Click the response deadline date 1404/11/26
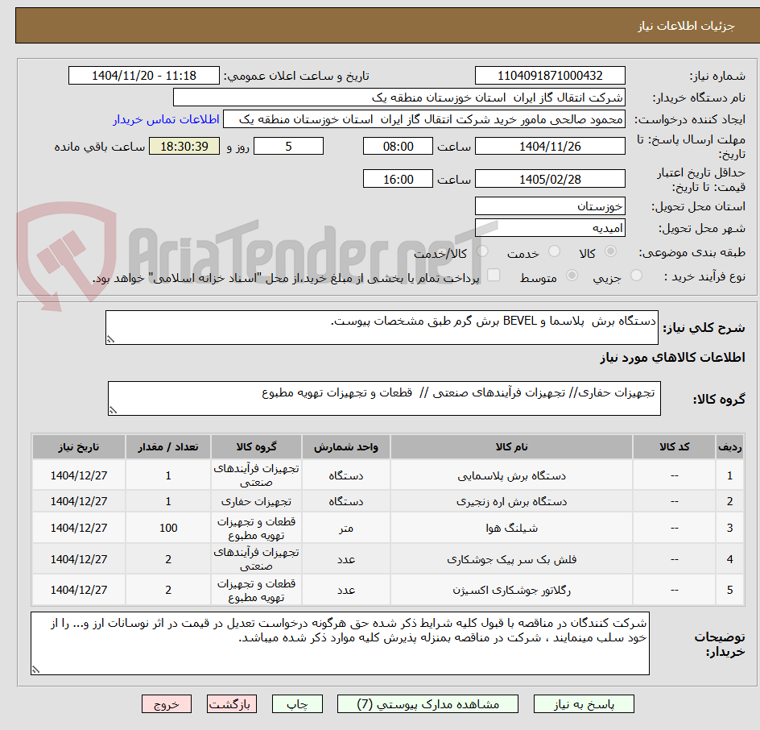The width and height of the screenshot is (760, 730). [x=550, y=146]
